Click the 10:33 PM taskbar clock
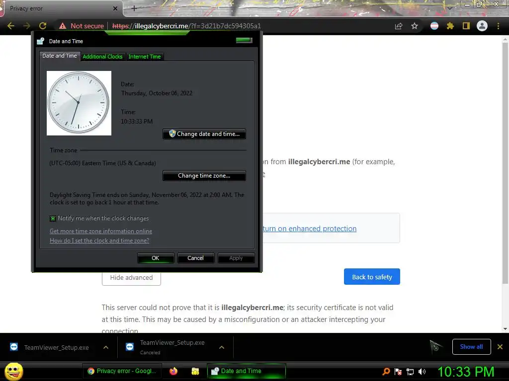This screenshot has height=381, width=509. tap(466, 371)
